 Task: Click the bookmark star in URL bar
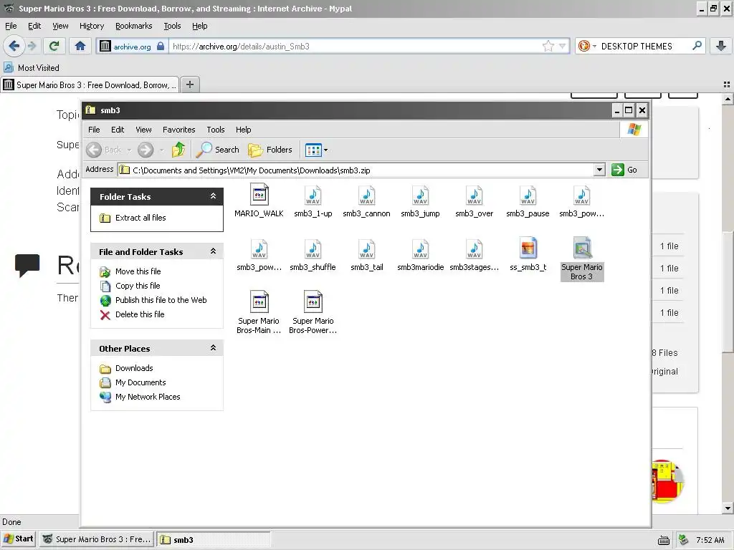[548, 46]
